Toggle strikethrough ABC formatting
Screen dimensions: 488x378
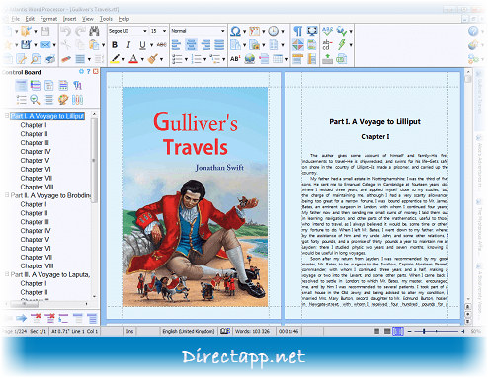tap(162, 45)
